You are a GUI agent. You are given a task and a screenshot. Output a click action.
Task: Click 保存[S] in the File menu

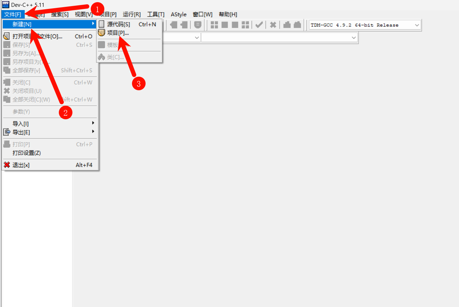49,45
